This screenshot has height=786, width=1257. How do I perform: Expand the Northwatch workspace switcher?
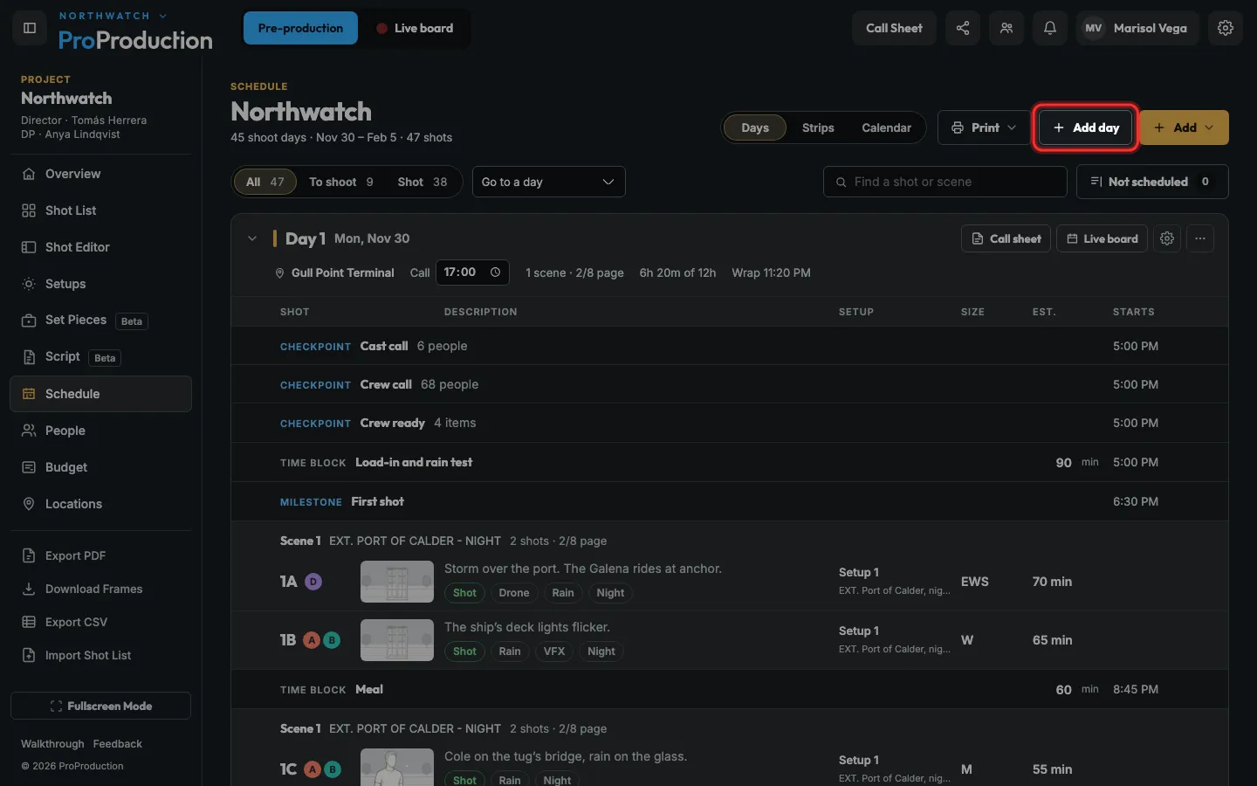113,16
